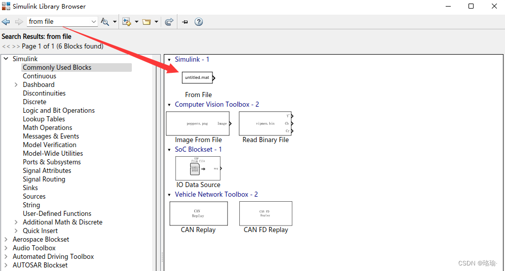Open the Lookup Tables library
Screen dimensions: 505x271
[44, 119]
